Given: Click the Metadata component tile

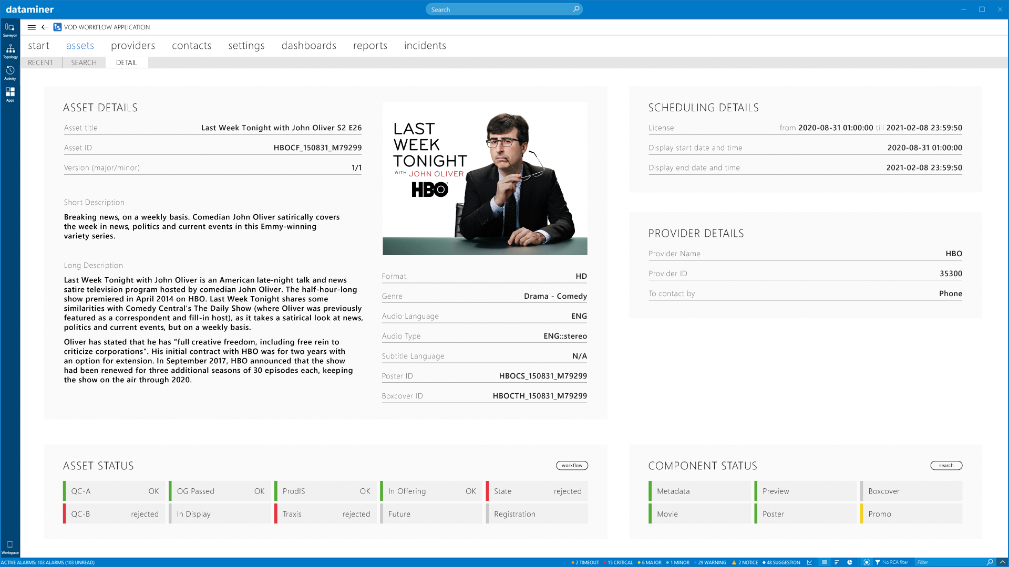Looking at the screenshot, I should point(699,491).
